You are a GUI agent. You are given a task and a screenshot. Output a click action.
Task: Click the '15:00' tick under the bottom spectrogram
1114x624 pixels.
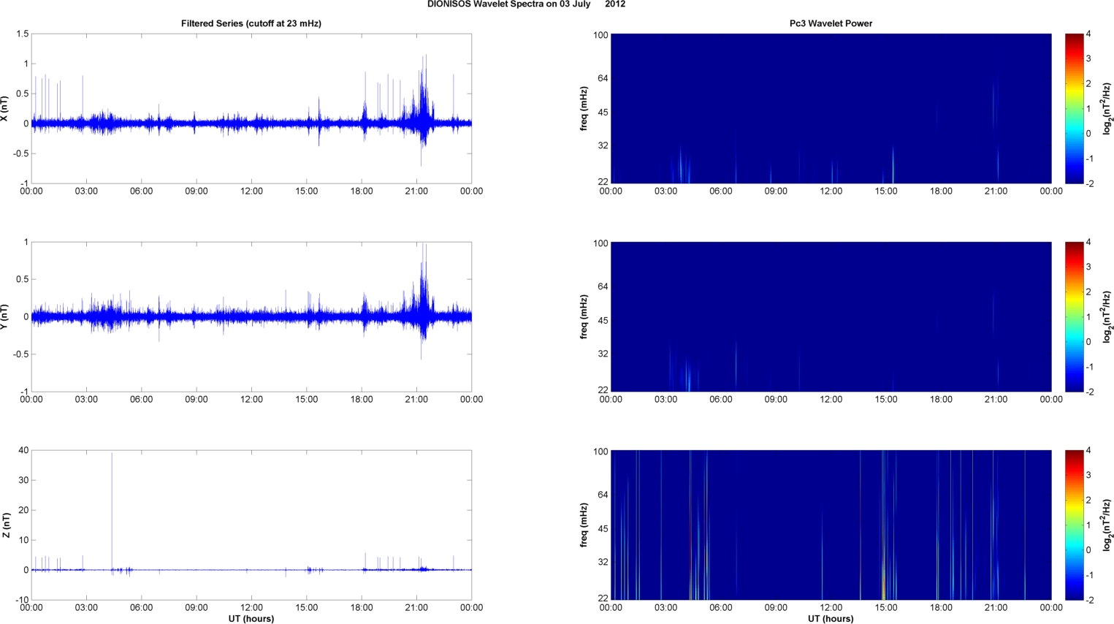point(886,608)
